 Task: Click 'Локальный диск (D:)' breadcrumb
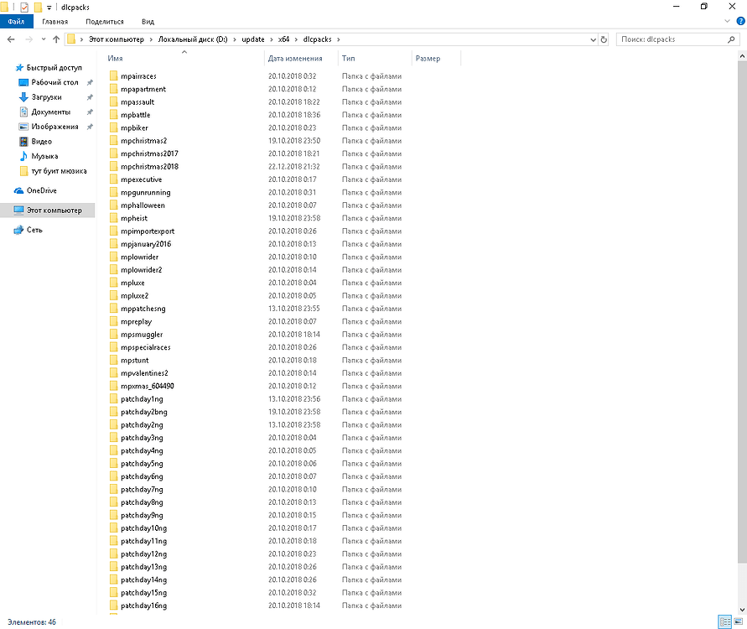point(193,39)
